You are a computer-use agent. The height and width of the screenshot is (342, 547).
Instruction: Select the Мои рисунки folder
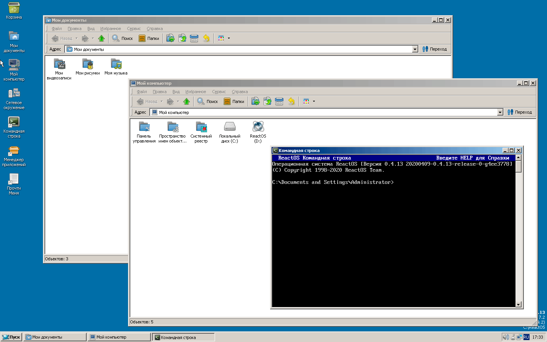pos(87,64)
